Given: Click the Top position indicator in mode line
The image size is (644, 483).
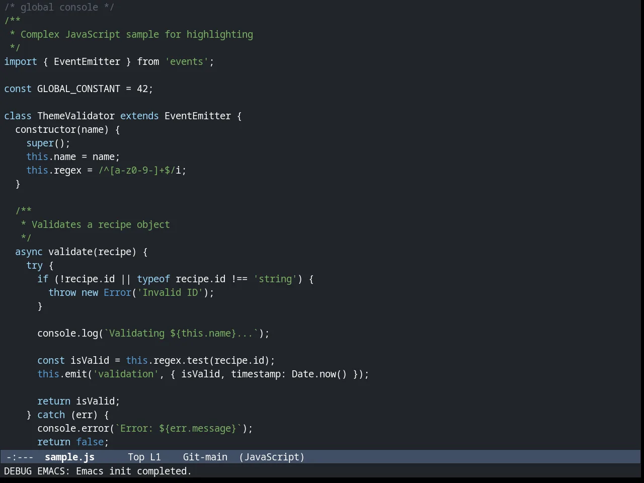Looking at the screenshot, I should click(136, 457).
